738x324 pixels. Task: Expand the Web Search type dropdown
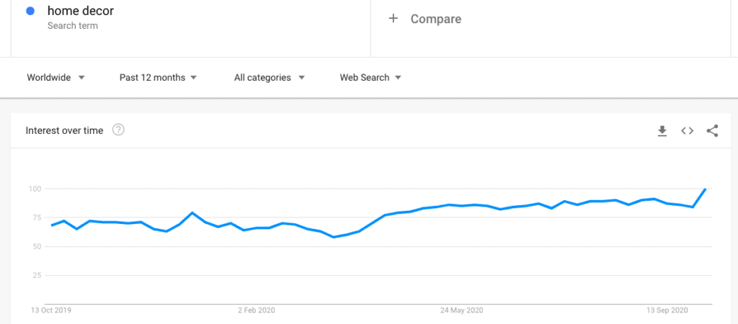coord(370,78)
